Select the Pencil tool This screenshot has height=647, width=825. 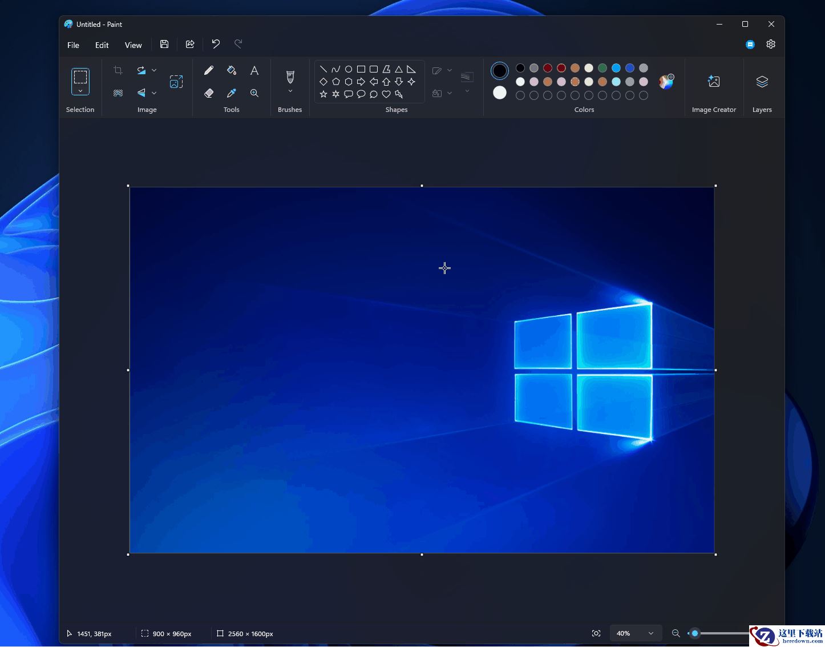tap(209, 70)
